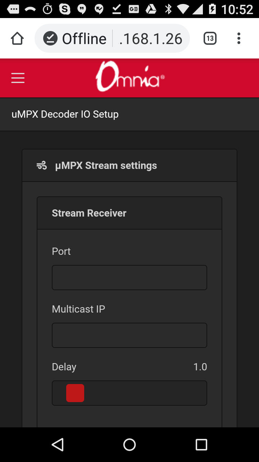This screenshot has height=462, width=259.
Task: Open the hamburger navigation menu
Action: pos(18,78)
